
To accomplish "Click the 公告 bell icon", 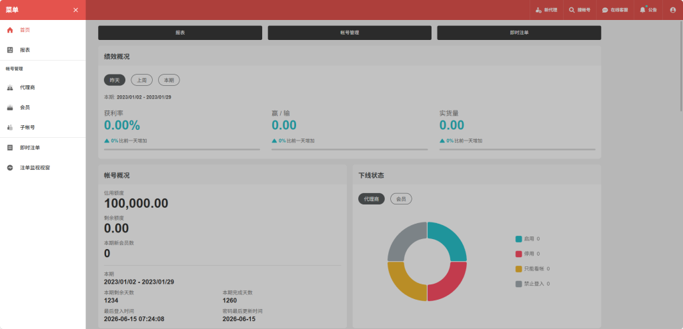I will (x=642, y=9).
